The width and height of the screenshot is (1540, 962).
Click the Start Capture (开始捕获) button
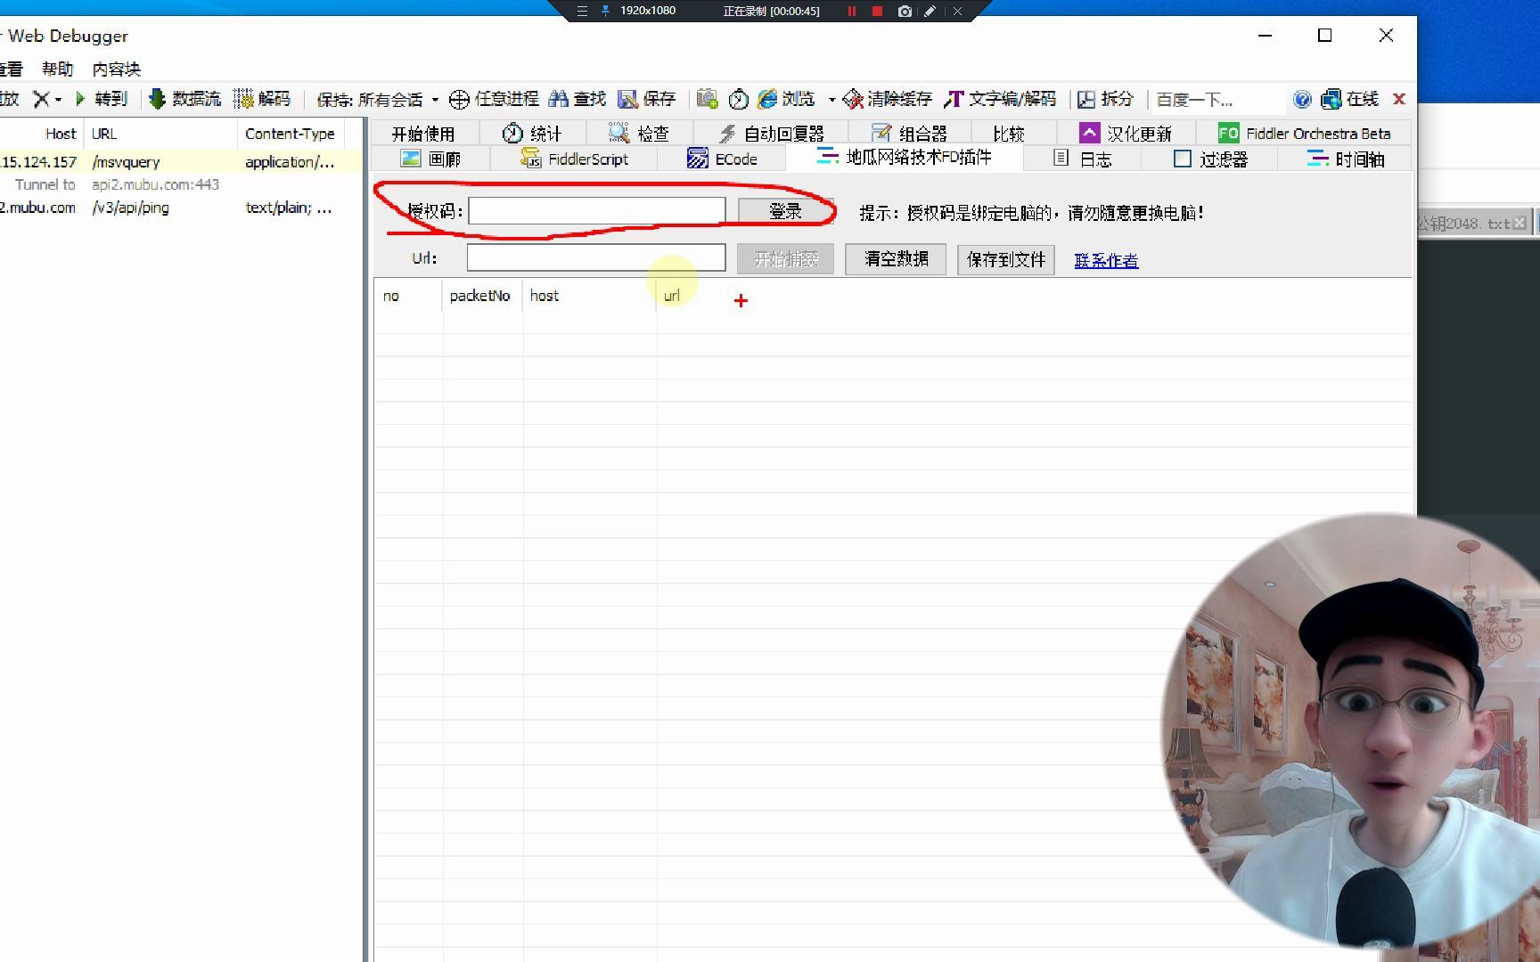tap(785, 259)
